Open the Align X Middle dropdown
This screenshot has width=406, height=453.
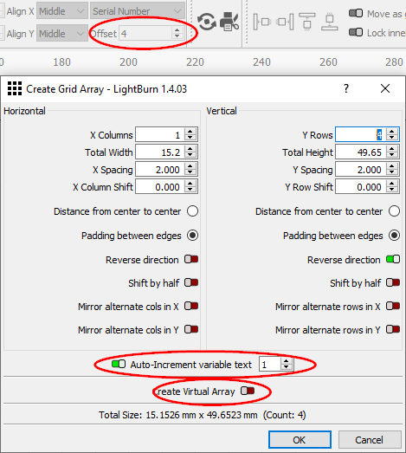[62, 11]
